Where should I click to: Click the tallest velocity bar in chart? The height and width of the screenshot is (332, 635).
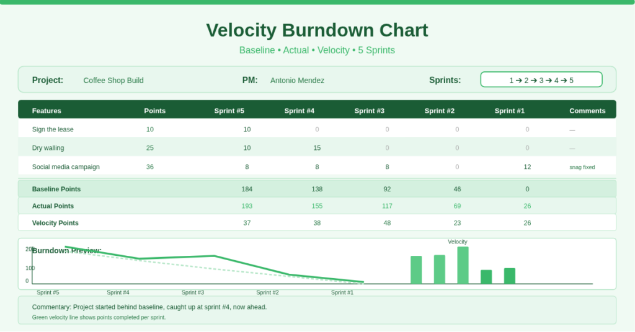click(463, 265)
